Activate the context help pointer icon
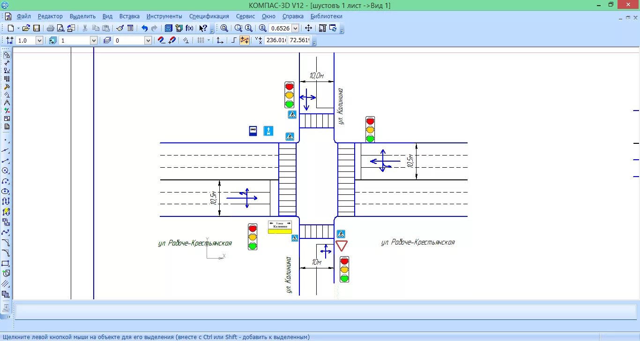This screenshot has height=341, width=640. (x=203, y=28)
